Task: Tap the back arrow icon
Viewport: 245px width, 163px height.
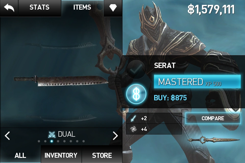Action: (x=9, y=8)
